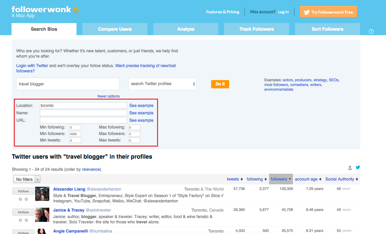Click Janice & Tracey's profile photo

[42, 215]
